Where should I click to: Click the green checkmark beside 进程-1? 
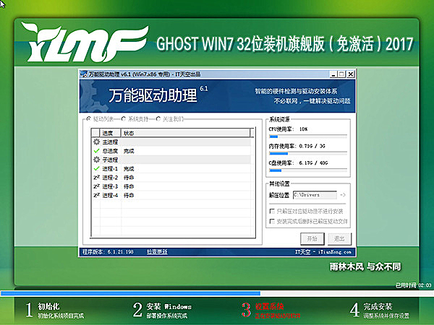point(96,168)
